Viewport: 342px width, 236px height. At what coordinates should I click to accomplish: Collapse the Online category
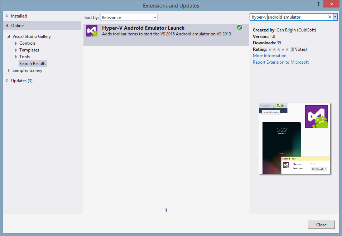point(7,26)
